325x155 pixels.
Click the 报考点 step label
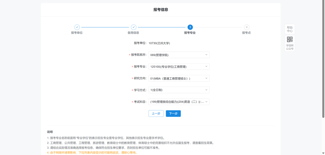coord(246,33)
